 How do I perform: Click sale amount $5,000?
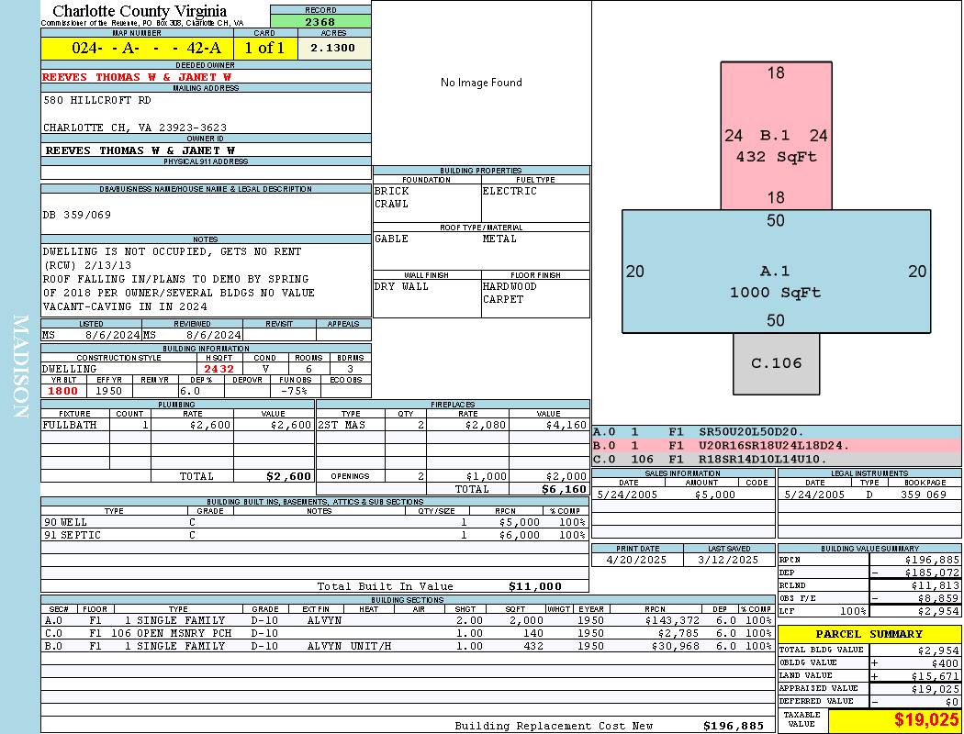(714, 494)
